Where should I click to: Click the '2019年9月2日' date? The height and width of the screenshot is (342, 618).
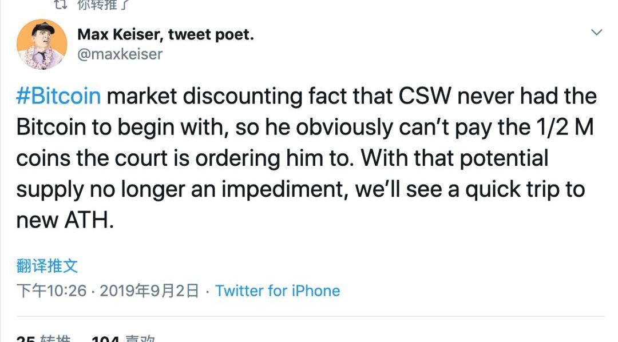coord(149,291)
